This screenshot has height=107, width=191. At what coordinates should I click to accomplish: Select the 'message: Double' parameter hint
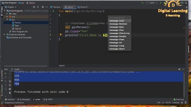(x=119, y=36)
